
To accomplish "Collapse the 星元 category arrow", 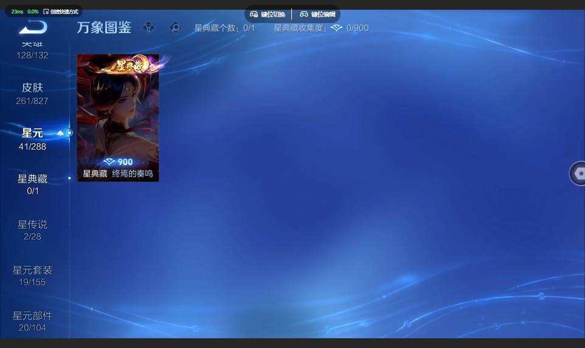I will (x=60, y=133).
